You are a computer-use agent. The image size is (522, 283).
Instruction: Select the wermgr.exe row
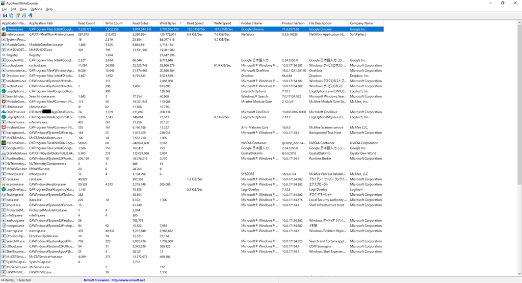(x=192, y=230)
